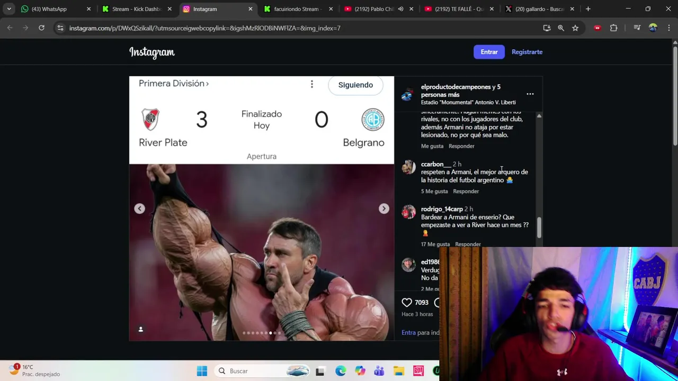Open Chrome three-dot menu
Screen dimensions: 678x381
[x=668, y=28]
